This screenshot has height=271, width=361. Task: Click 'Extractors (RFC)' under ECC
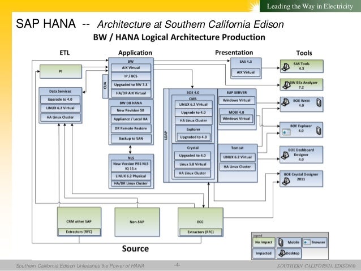coord(200,232)
